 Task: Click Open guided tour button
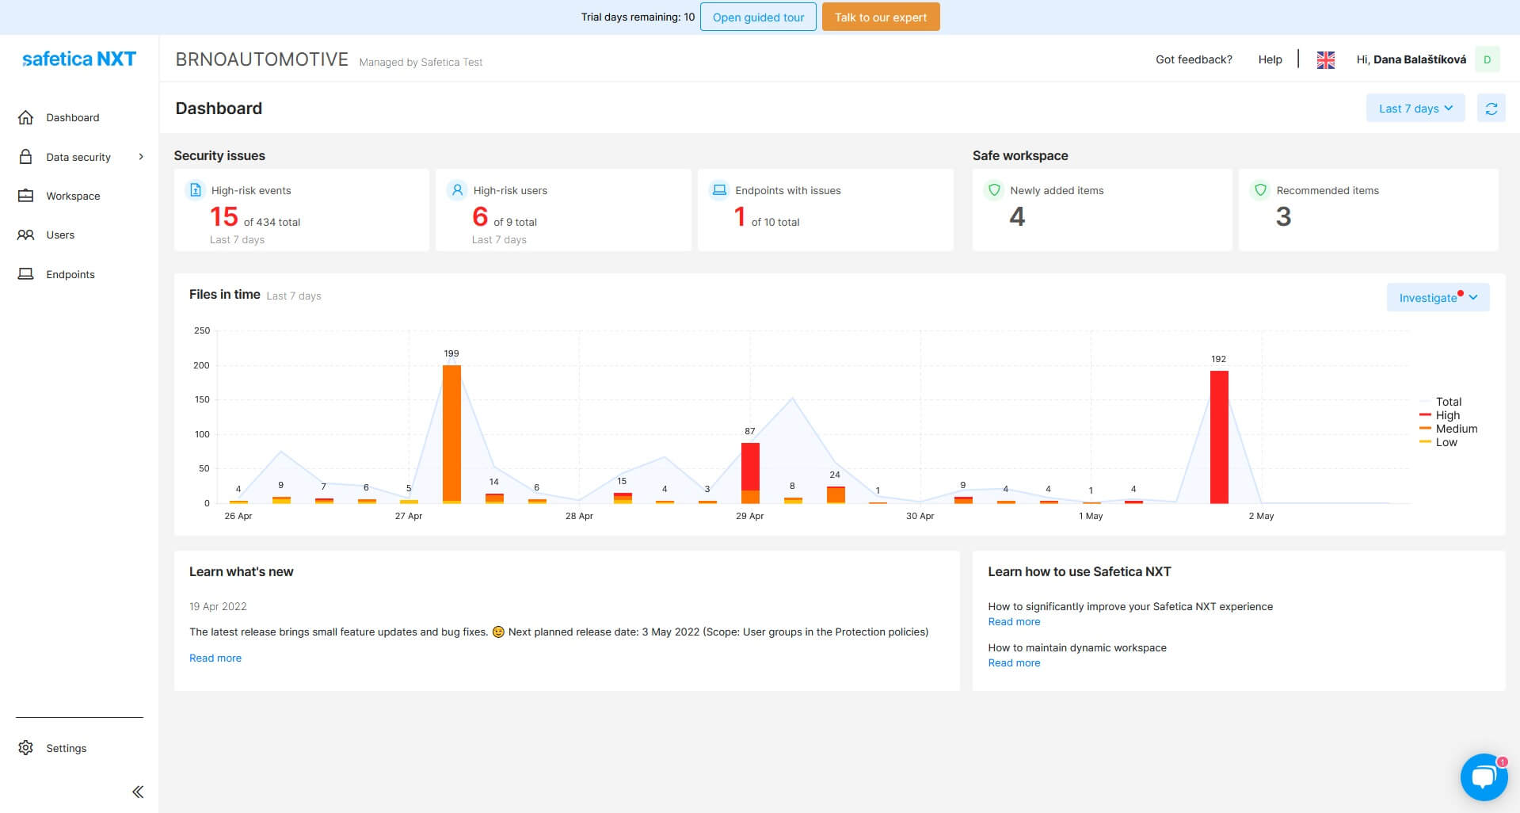pyautogui.click(x=758, y=17)
